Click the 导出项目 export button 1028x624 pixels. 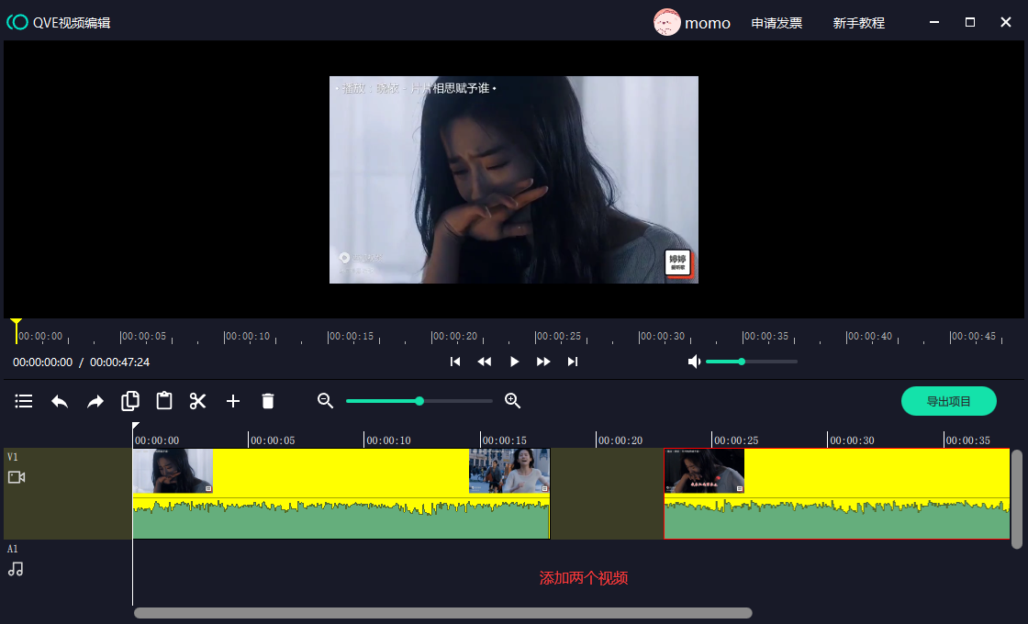(948, 401)
